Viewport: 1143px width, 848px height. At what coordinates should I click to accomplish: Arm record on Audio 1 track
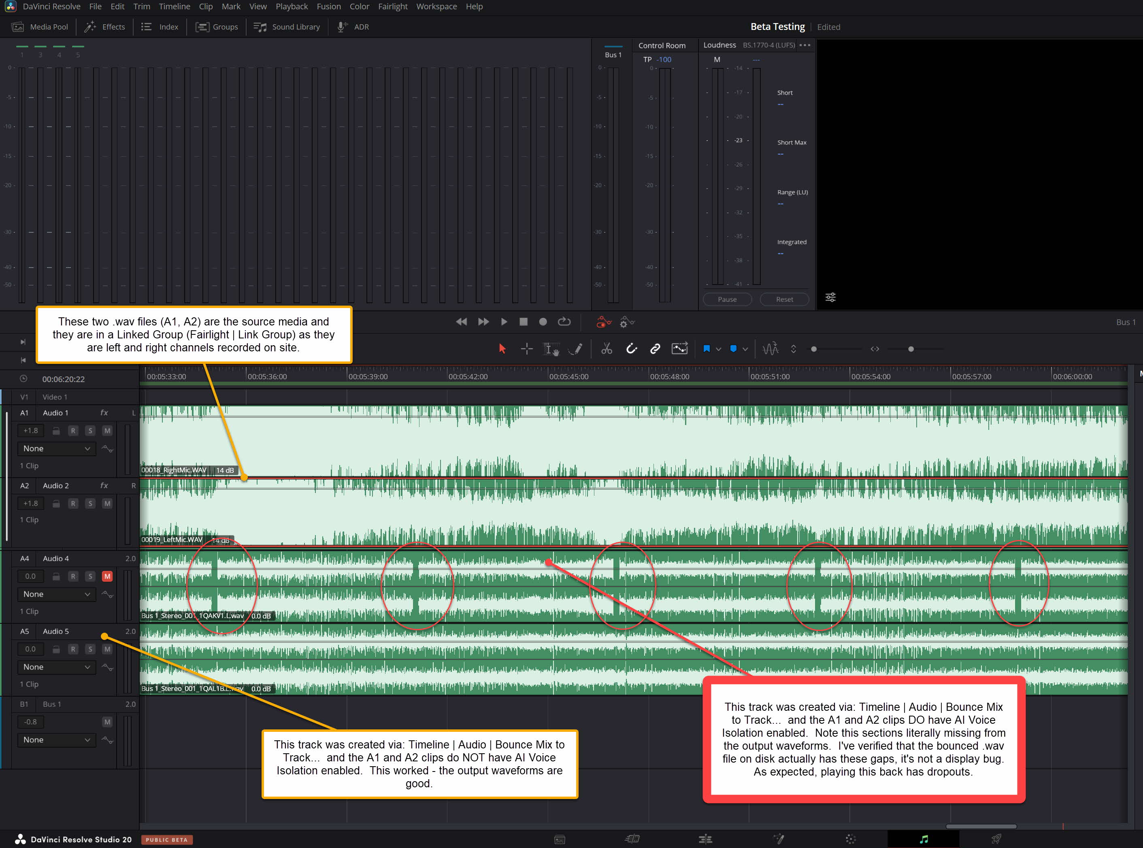(73, 431)
